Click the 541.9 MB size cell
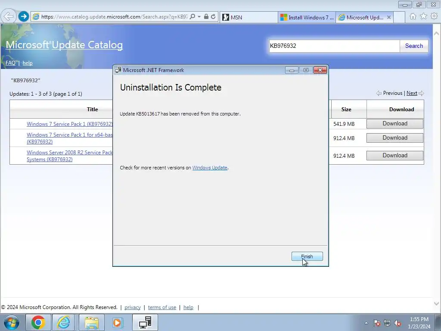 (344, 124)
